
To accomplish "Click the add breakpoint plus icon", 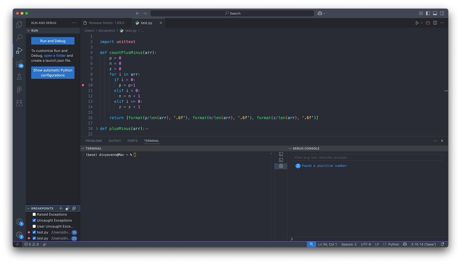I will coord(61,208).
